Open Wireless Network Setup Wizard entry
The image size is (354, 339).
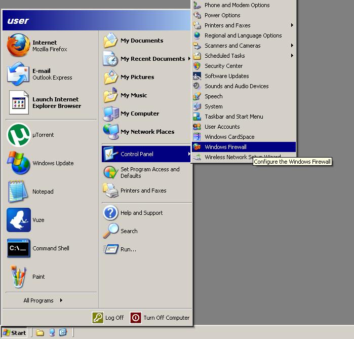244,157
